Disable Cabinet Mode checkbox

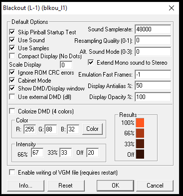coord(12,80)
